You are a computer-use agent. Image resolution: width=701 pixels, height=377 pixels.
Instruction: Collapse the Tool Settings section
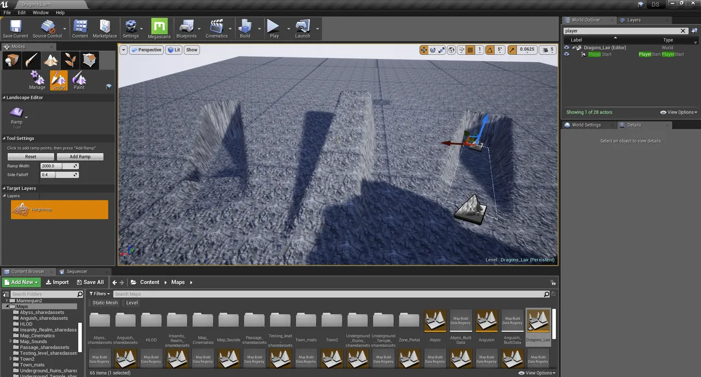4,138
